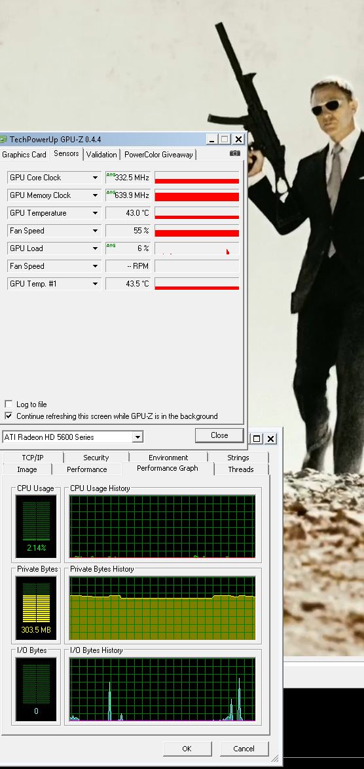Minimize the GPU-Z window
Image resolution: width=364 pixels, height=769 pixels.
pyautogui.click(x=211, y=139)
